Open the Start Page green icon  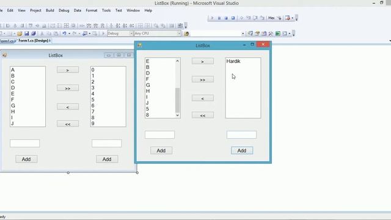point(278,34)
